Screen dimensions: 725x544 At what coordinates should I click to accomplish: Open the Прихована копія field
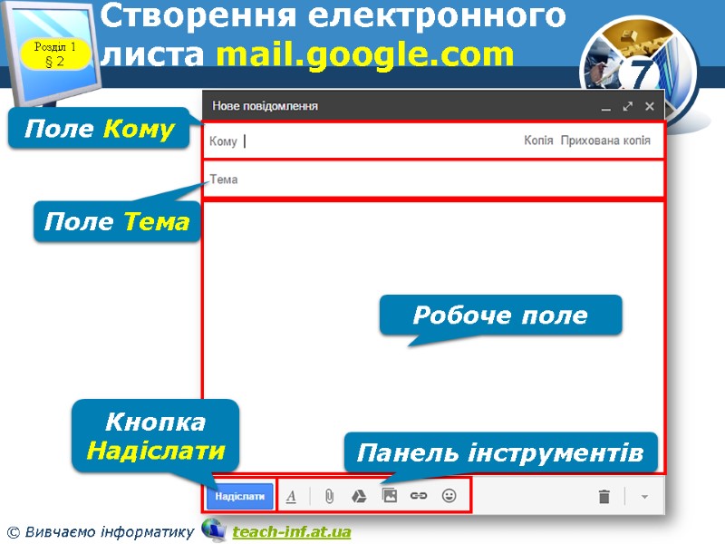click(x=605, y=141)
